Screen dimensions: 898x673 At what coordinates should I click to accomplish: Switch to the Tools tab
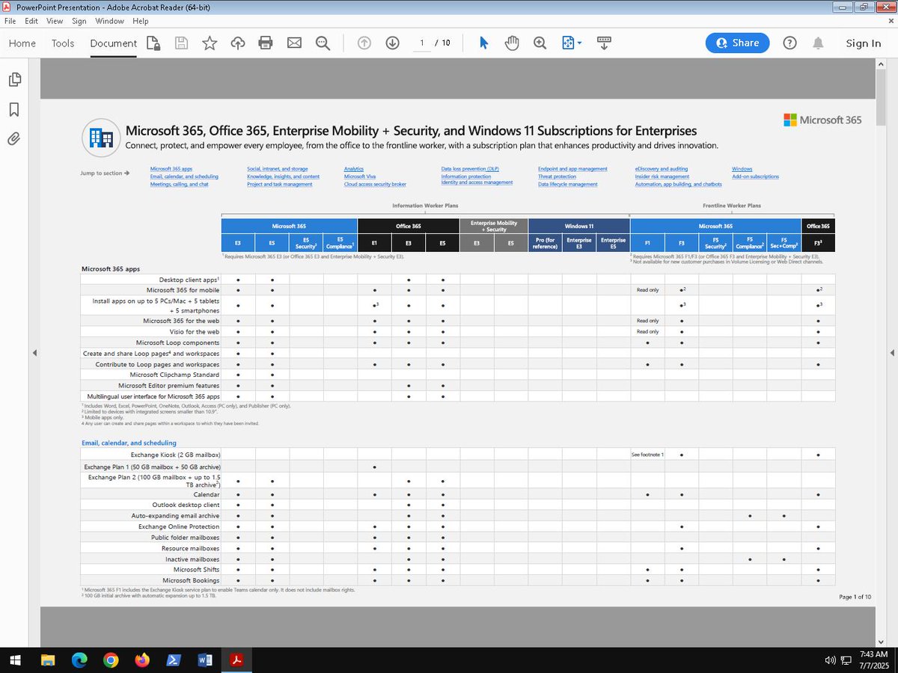pyautogui.click(x=63, y=43)
